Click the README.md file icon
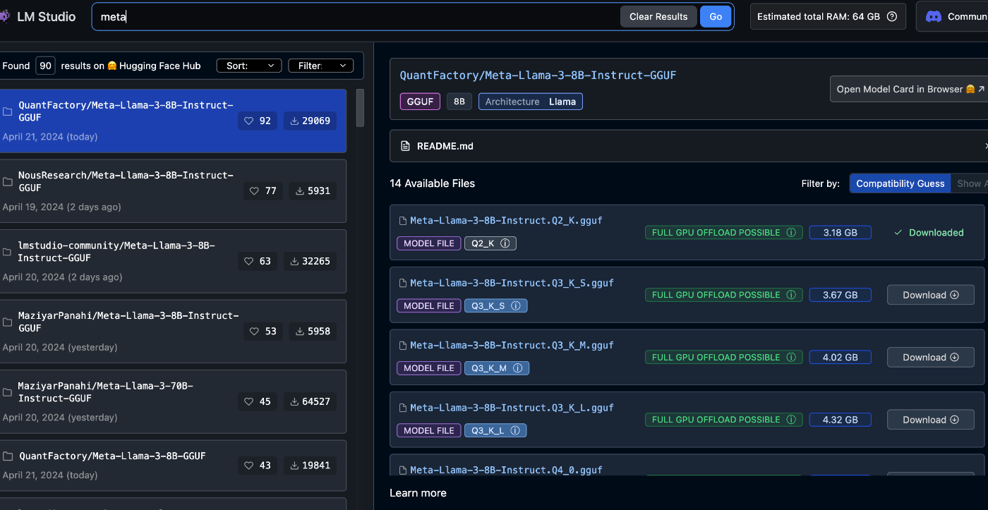 tap(405, 146)
